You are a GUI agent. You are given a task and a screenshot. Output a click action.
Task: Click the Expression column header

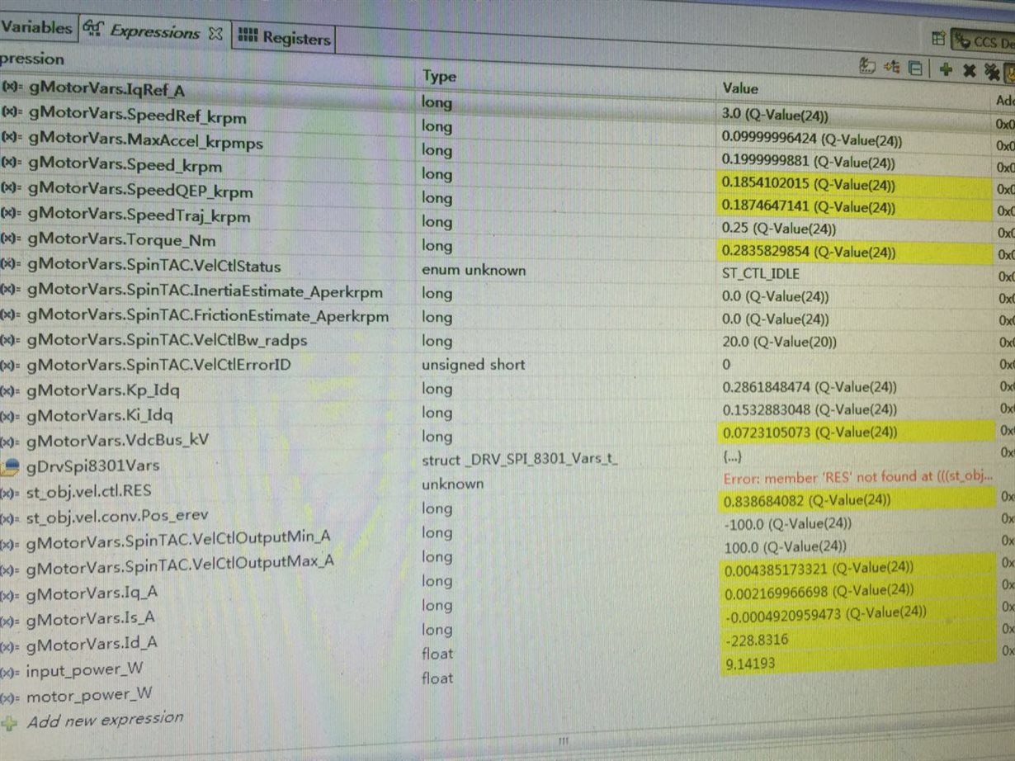tap(32, 59)
